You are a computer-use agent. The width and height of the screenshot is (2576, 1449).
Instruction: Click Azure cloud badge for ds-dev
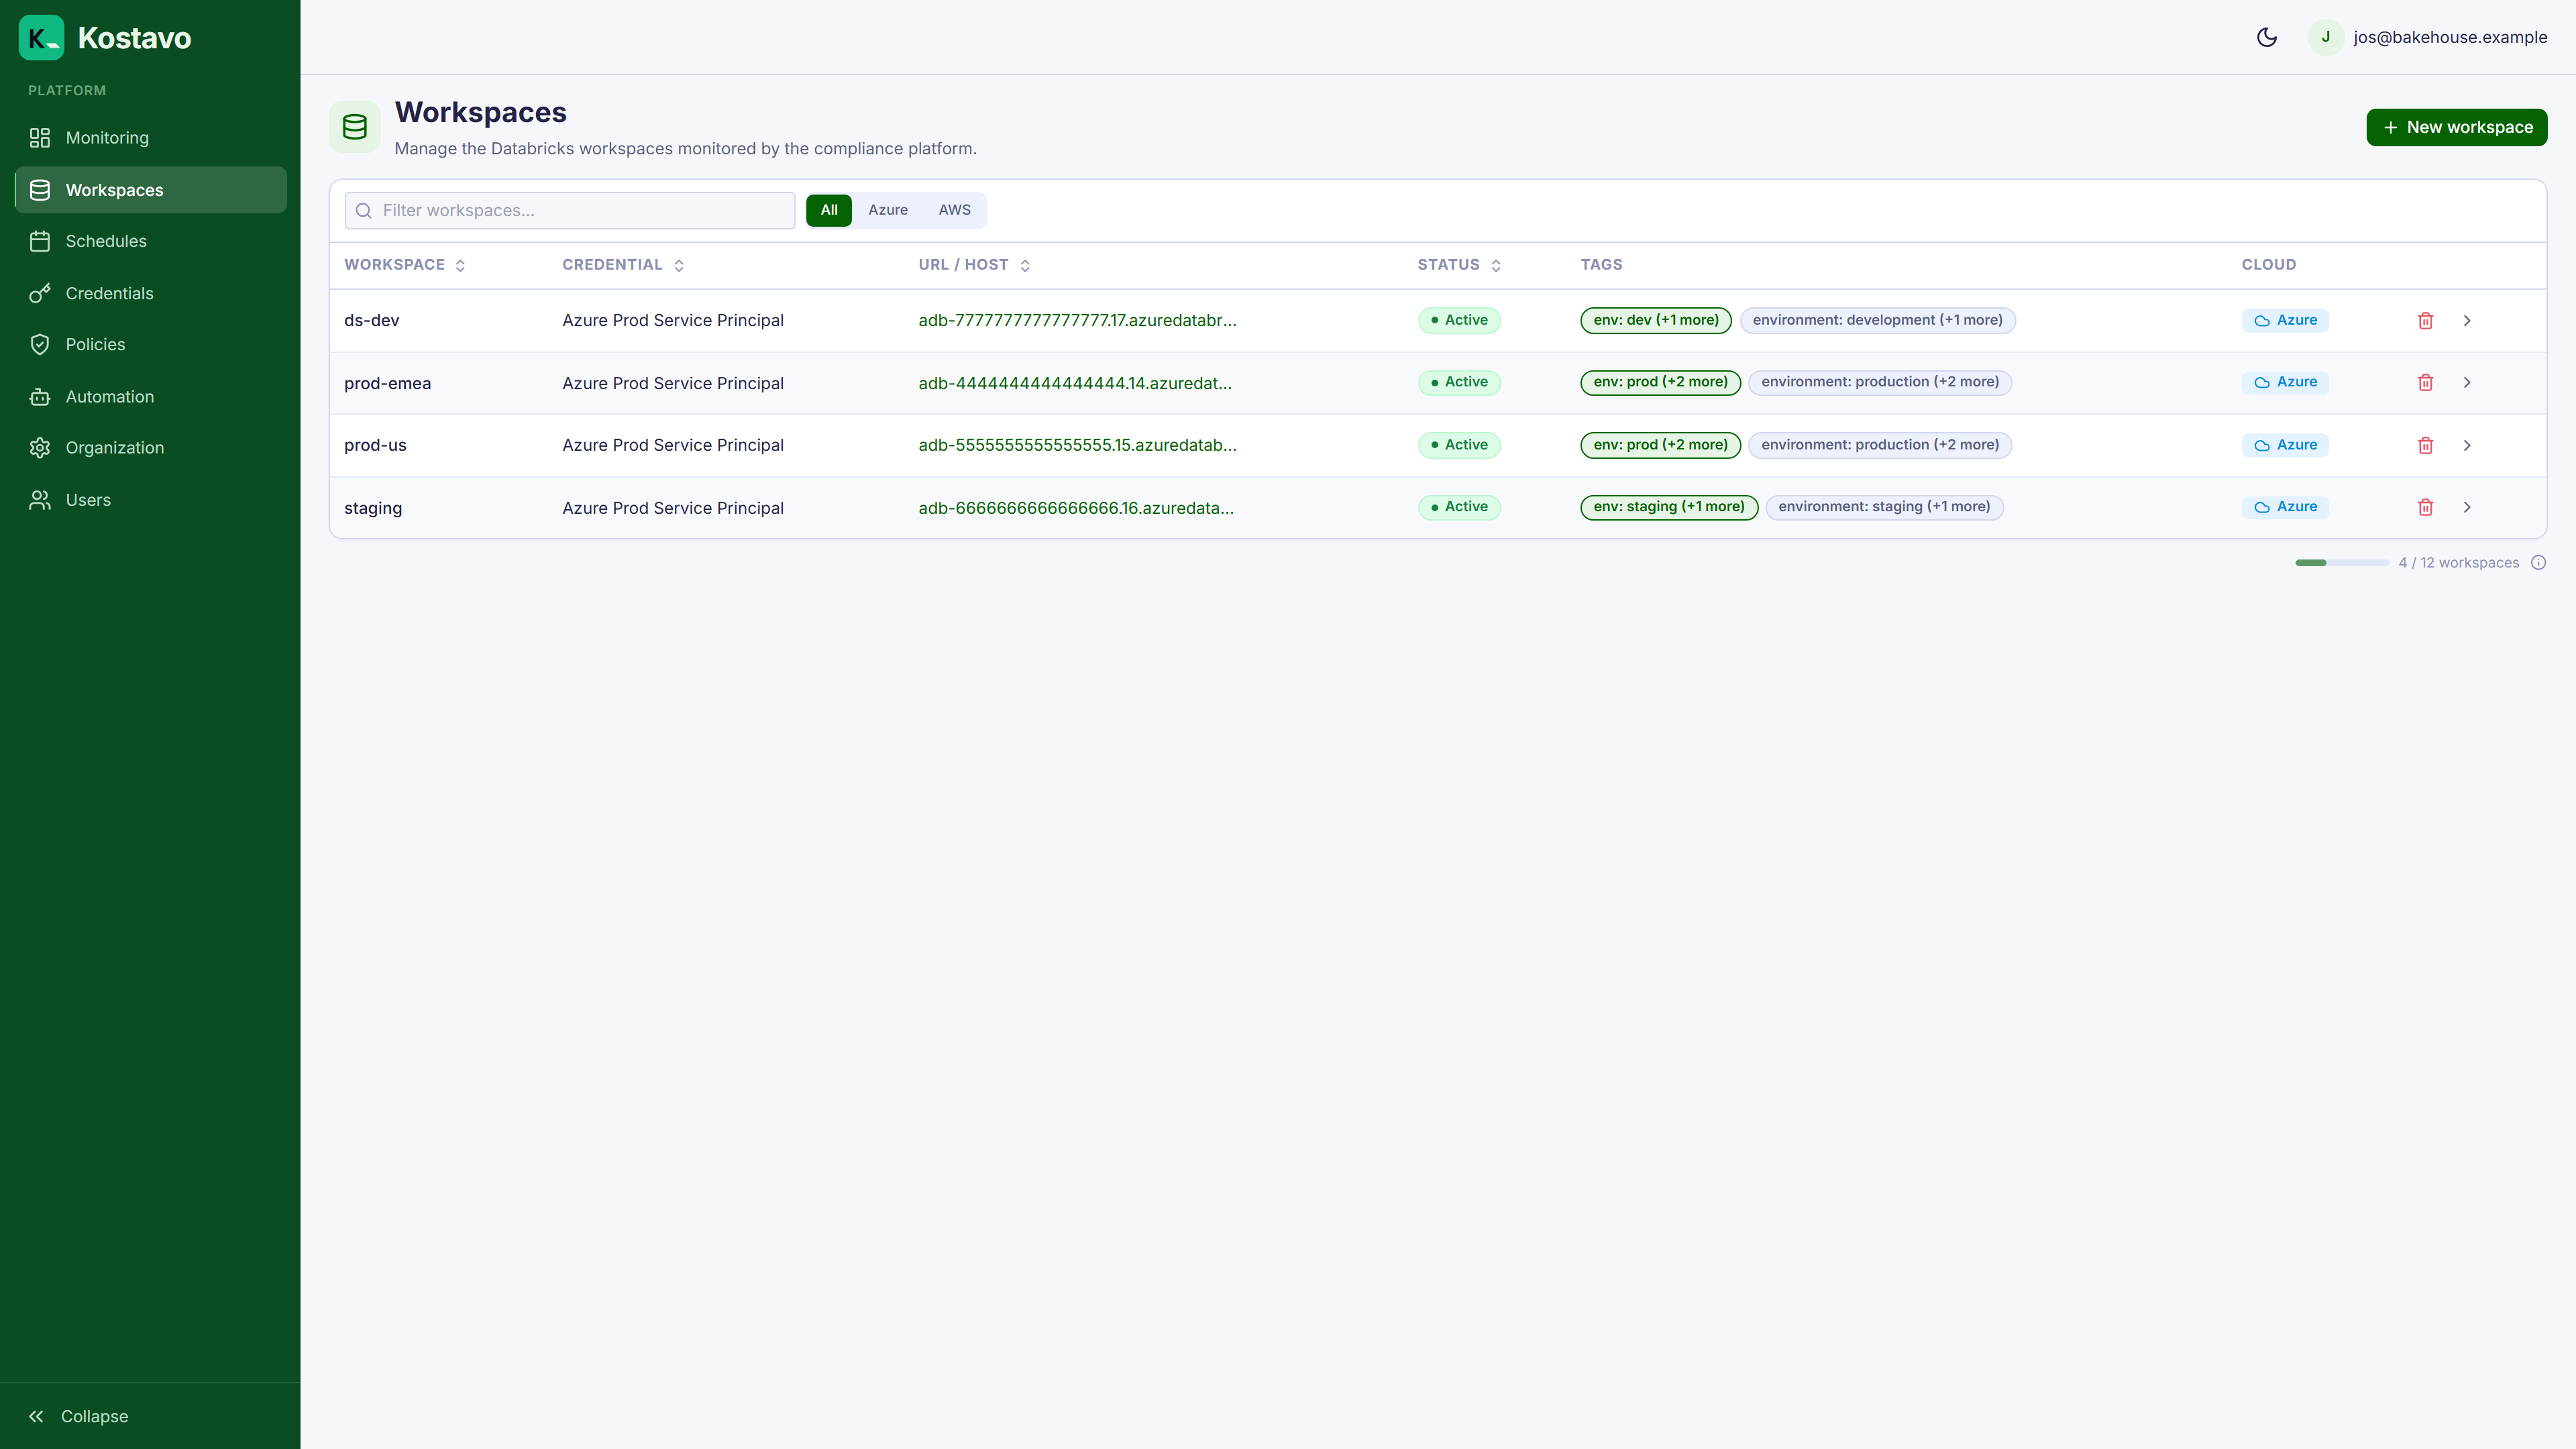click(x=2285, y=320)
